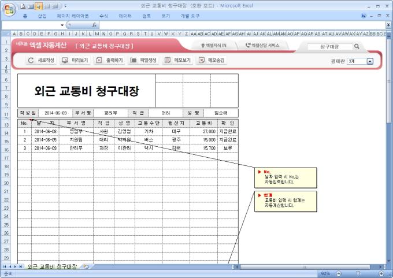Click the 새로작성 button label
The width and height of the screenshot is (393, 278).
tap(46, 60)
